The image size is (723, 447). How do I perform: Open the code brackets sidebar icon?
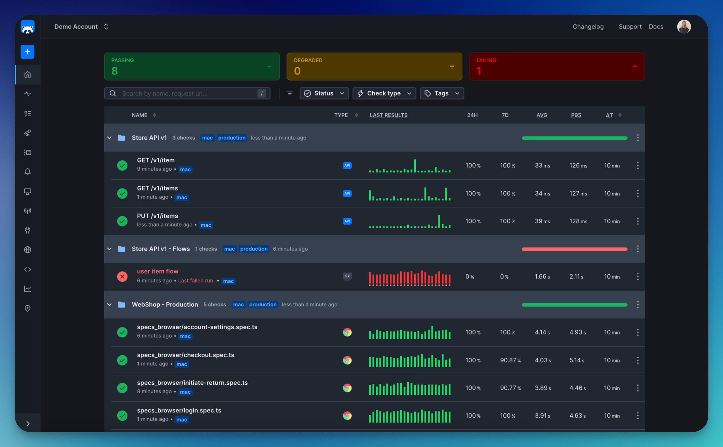27,269
